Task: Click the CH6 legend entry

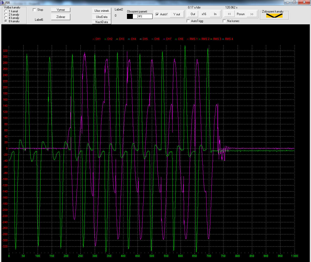Action: click(x=156, y=39)
